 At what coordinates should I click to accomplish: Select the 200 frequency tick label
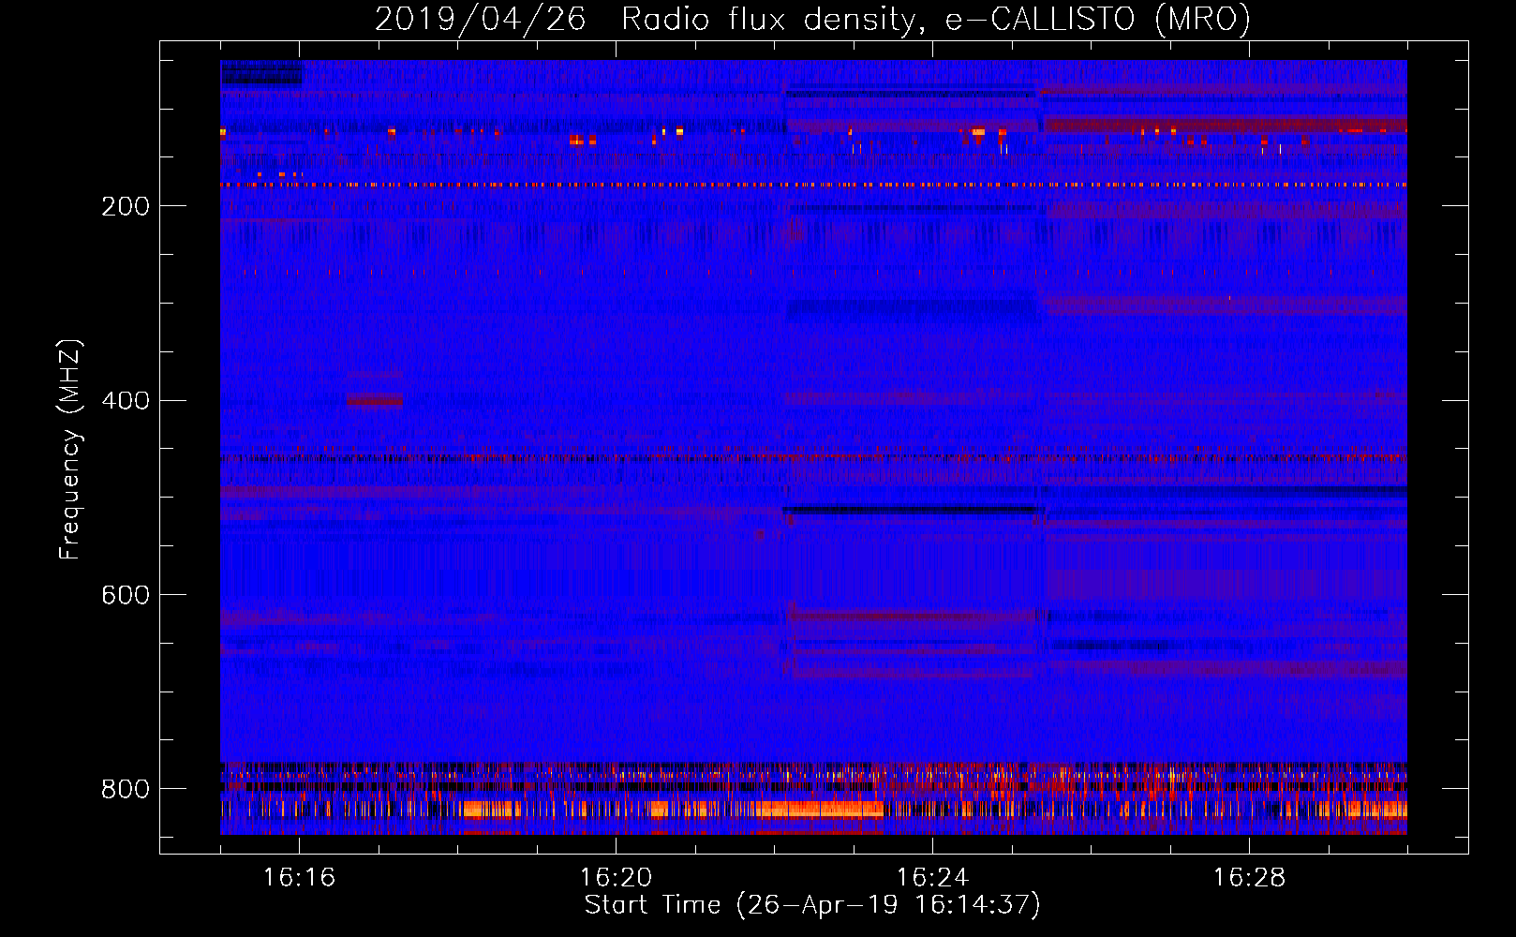(126, 206)
